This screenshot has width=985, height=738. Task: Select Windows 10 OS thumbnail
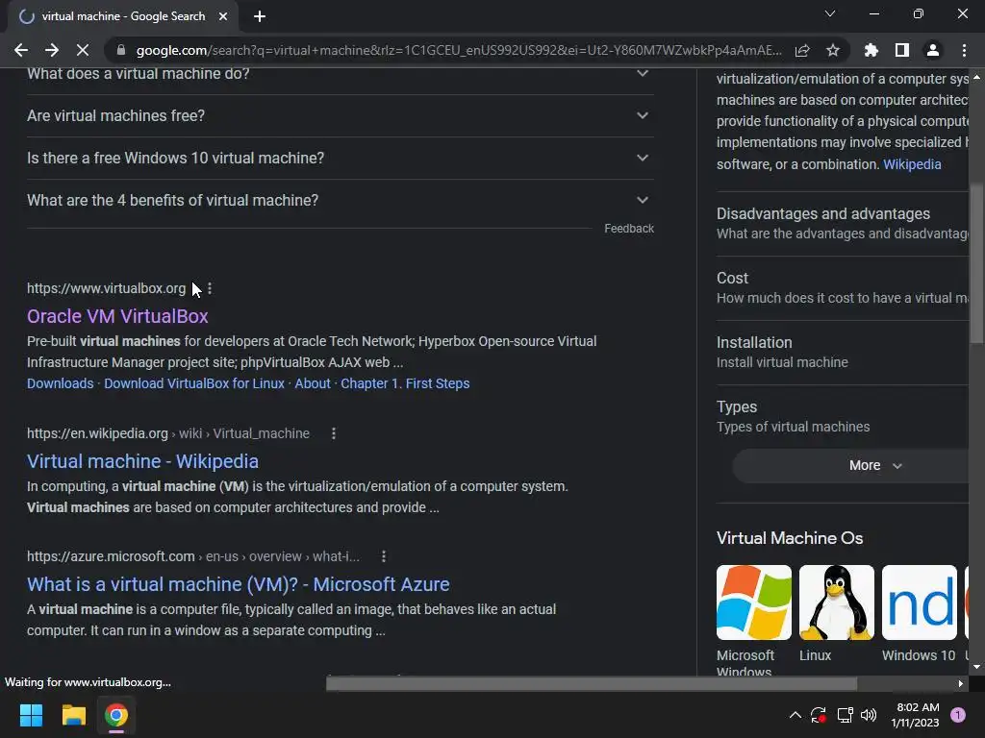click(x=919, y=603)
